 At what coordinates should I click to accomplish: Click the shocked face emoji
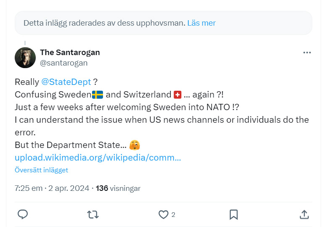[x=134, y=145]
